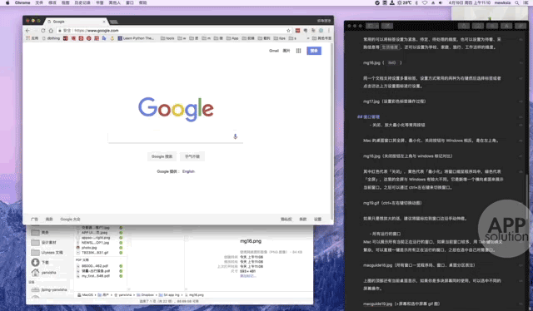Click the sidebar layout button in dark editor

(x=371, y=26)
